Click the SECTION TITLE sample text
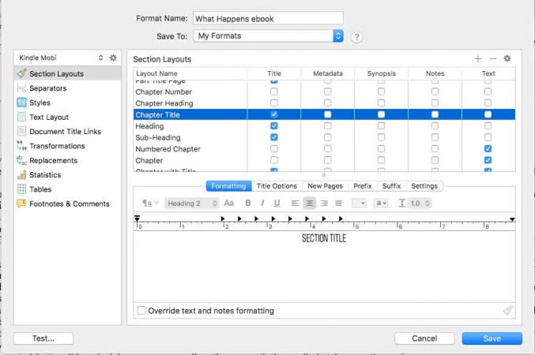The image size is (535, 355). [324, 238]
